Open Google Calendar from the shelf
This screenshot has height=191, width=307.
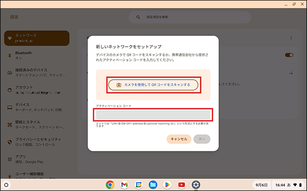click(139, 184)
